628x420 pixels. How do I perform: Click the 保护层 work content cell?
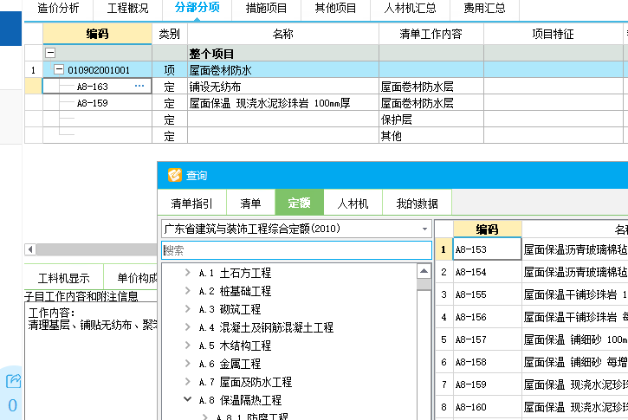click(x=431, y=120)
